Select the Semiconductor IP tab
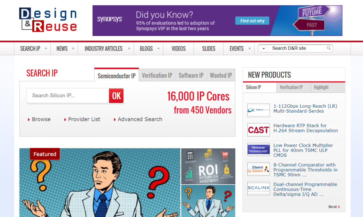363x217 pixels. point(116,75)
